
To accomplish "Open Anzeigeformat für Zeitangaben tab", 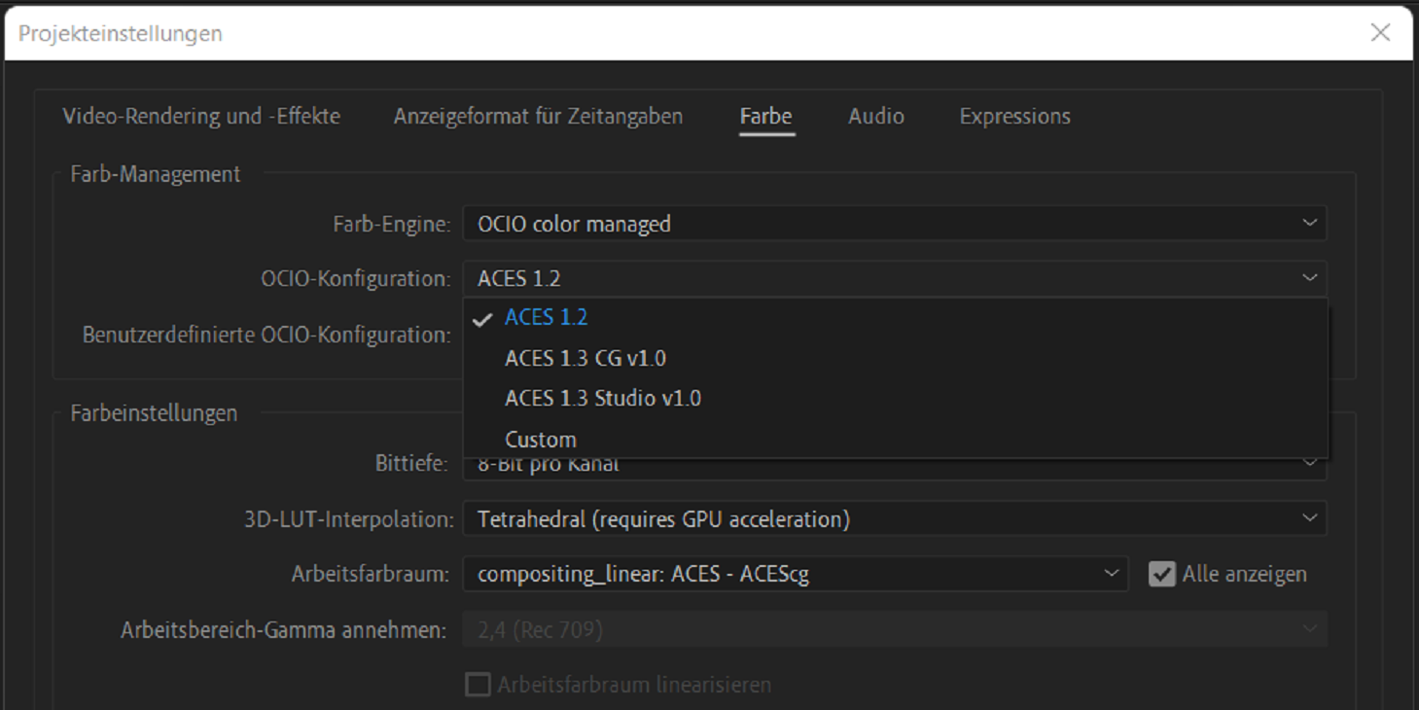I will [538, 117].
